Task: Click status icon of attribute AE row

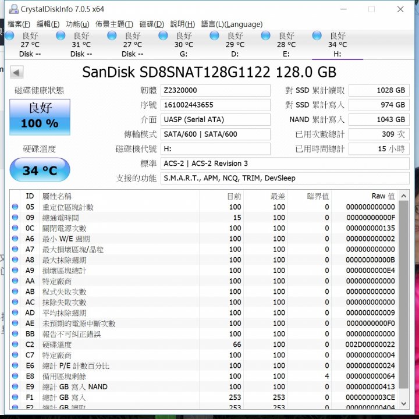Action: point(15,324)
